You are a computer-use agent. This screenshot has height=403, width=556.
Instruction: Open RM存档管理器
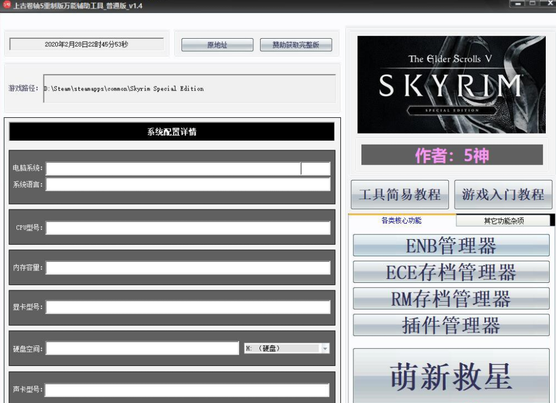(451, 298)
